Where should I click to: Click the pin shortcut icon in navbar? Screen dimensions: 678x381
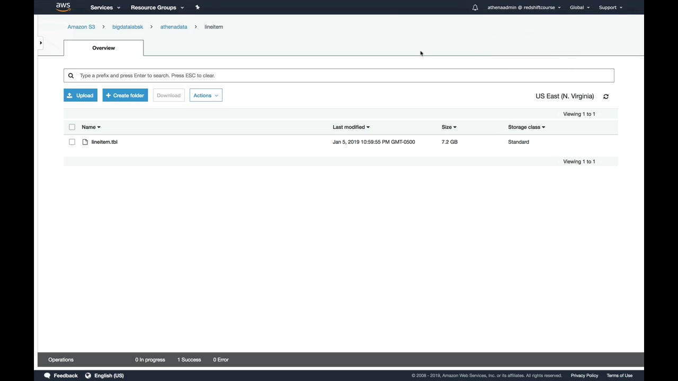click(x=198, y=7)
